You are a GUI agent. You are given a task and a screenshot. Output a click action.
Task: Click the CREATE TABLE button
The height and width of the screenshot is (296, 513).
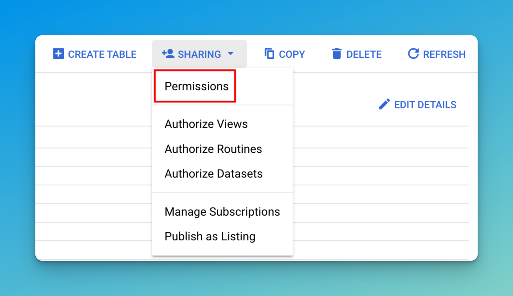[102, 54]
